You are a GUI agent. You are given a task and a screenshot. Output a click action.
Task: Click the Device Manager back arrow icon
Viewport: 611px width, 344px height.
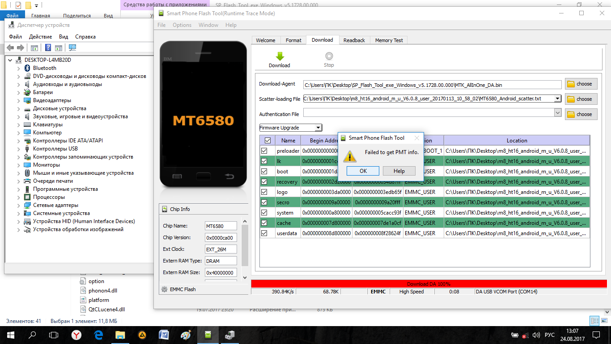tap(10, 48)
